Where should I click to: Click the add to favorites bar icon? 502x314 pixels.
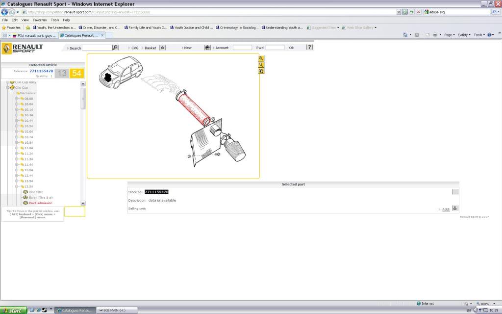28,27
